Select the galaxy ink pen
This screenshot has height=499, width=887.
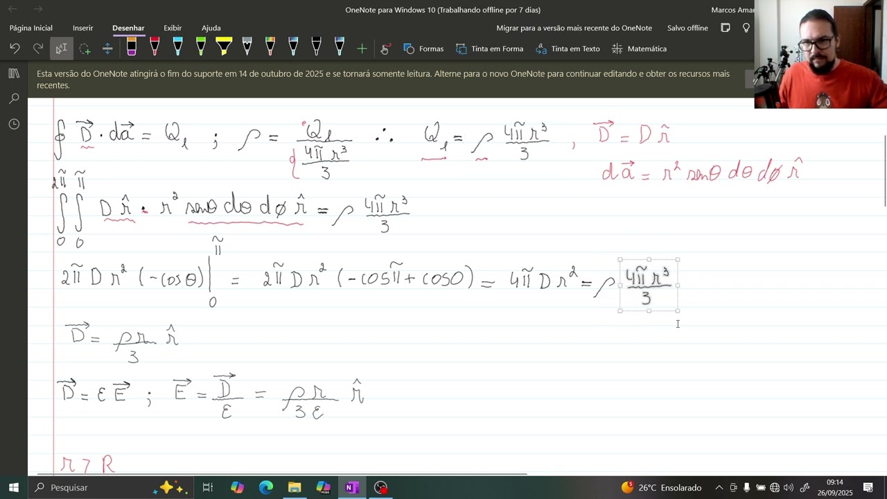click(x=293, y=47)
